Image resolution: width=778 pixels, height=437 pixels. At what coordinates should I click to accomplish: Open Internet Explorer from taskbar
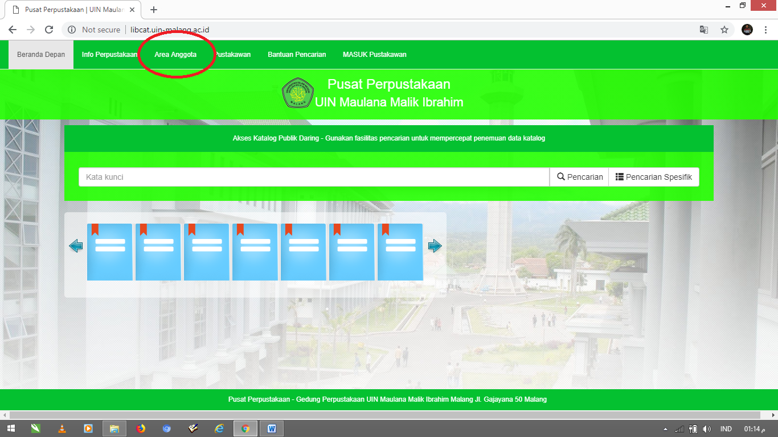click(219, 428)
